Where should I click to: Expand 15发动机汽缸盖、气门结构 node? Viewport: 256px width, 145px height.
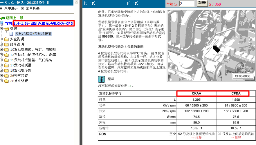[x=1, y=60]
